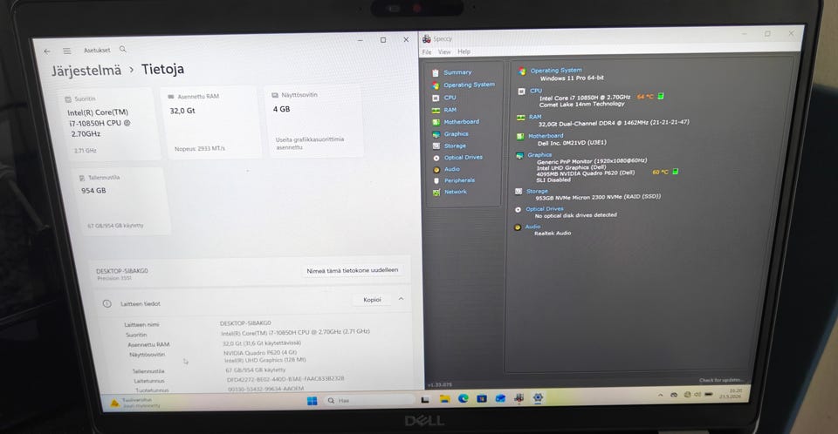Click Operating System heading in summary pane
838x434 pixels.
pyautogui.click(x=556, y=71)
